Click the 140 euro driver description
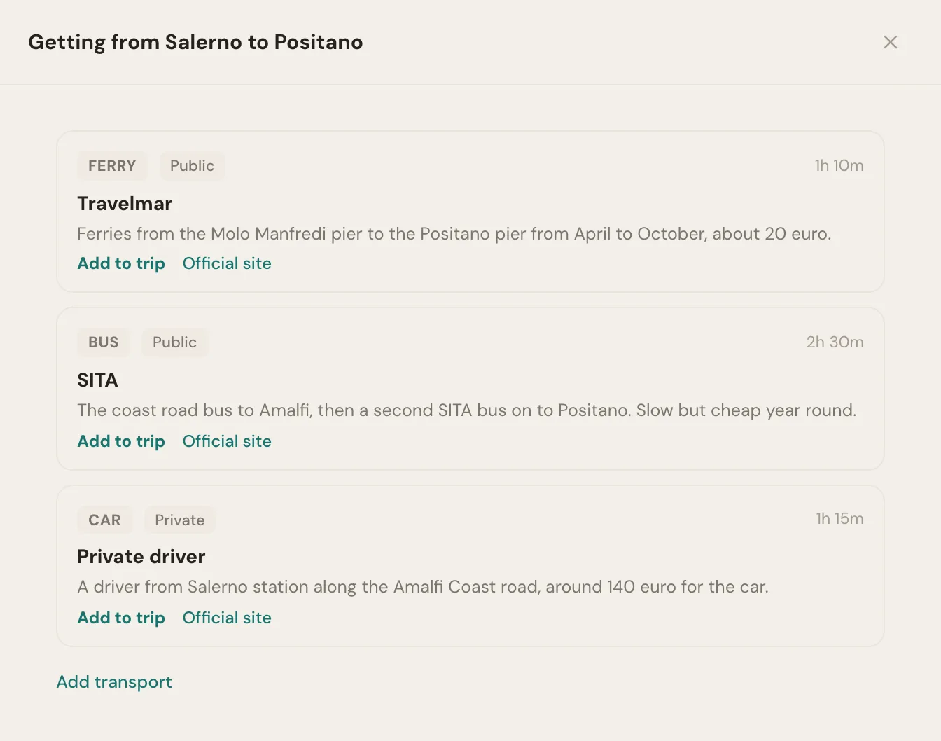941x741 pixels. point(423,587)
